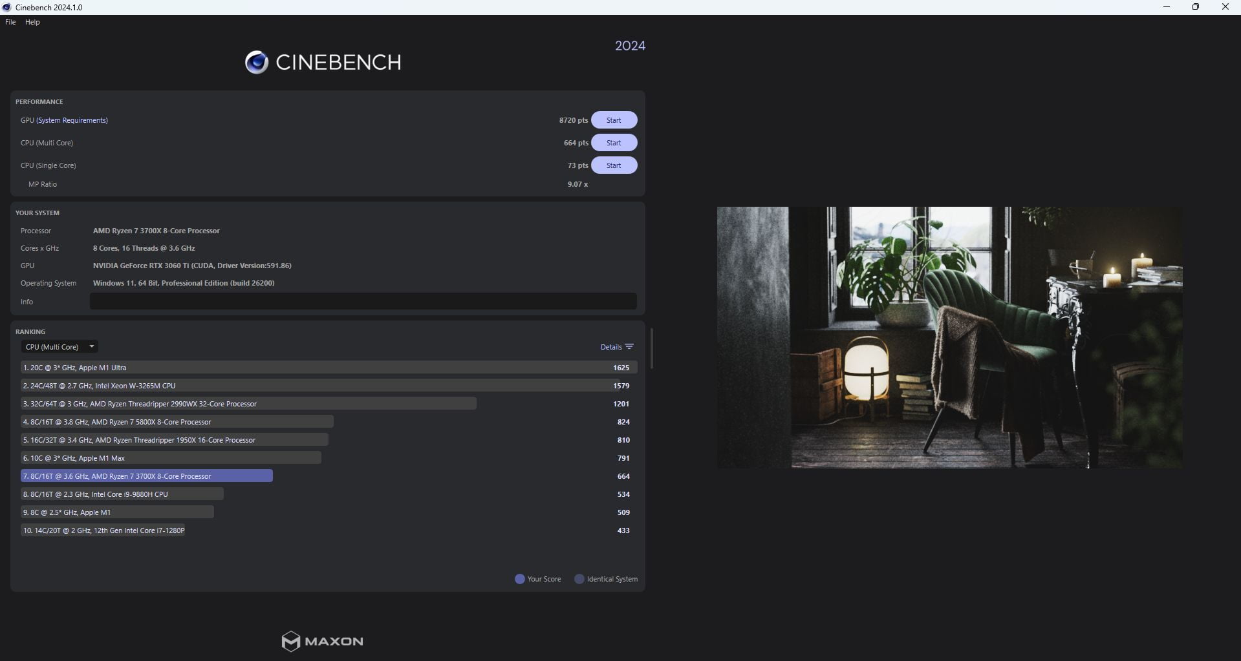Click the processor name AMD Ryzen 7 3700X
This screenshot has height=661, width=1241.
pyautogui.click(x=156, y=231)
